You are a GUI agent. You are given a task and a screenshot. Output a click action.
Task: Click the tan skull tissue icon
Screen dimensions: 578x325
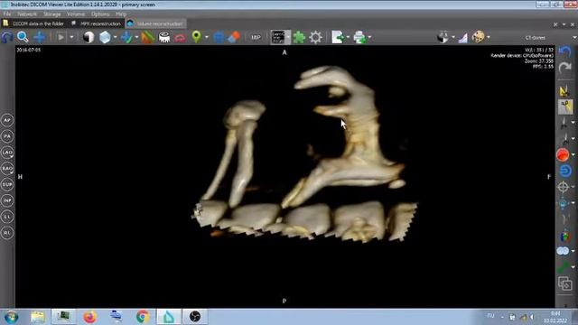click(x=479, y=37)
